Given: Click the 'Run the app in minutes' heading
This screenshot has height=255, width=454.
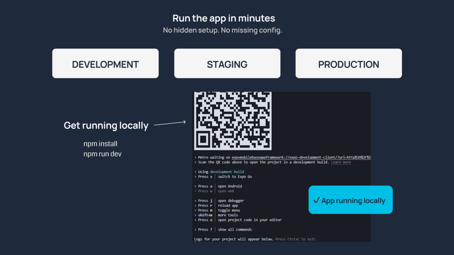Looking at the screenshot, I should click(224, 18).
